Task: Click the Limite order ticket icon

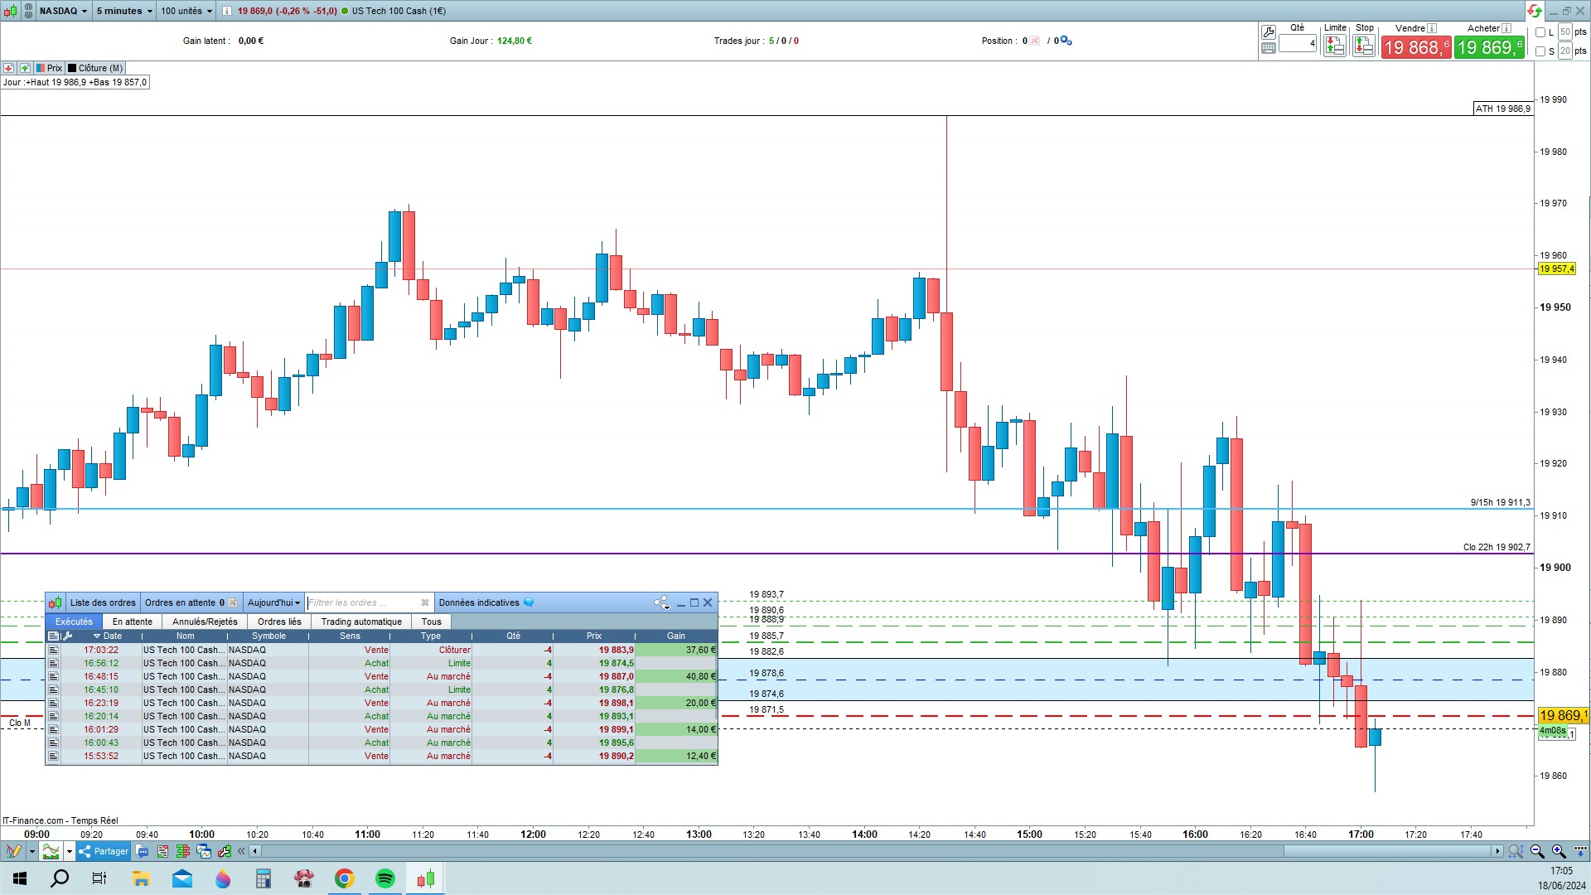Action: pos(1334,46)
